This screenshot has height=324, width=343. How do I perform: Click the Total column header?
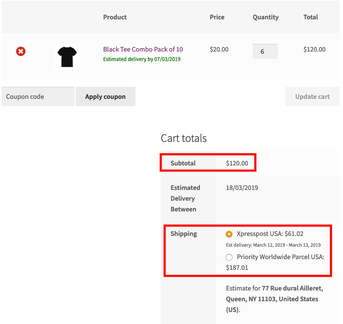coord(310,17)
